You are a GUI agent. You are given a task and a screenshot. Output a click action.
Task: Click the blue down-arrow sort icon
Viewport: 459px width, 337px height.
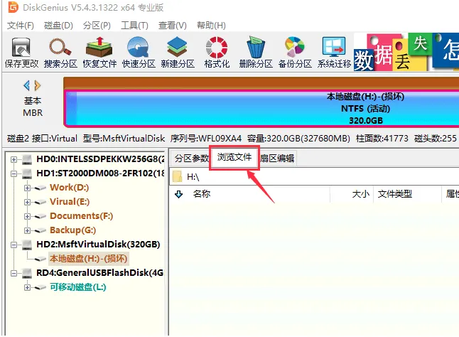point(178,194)
